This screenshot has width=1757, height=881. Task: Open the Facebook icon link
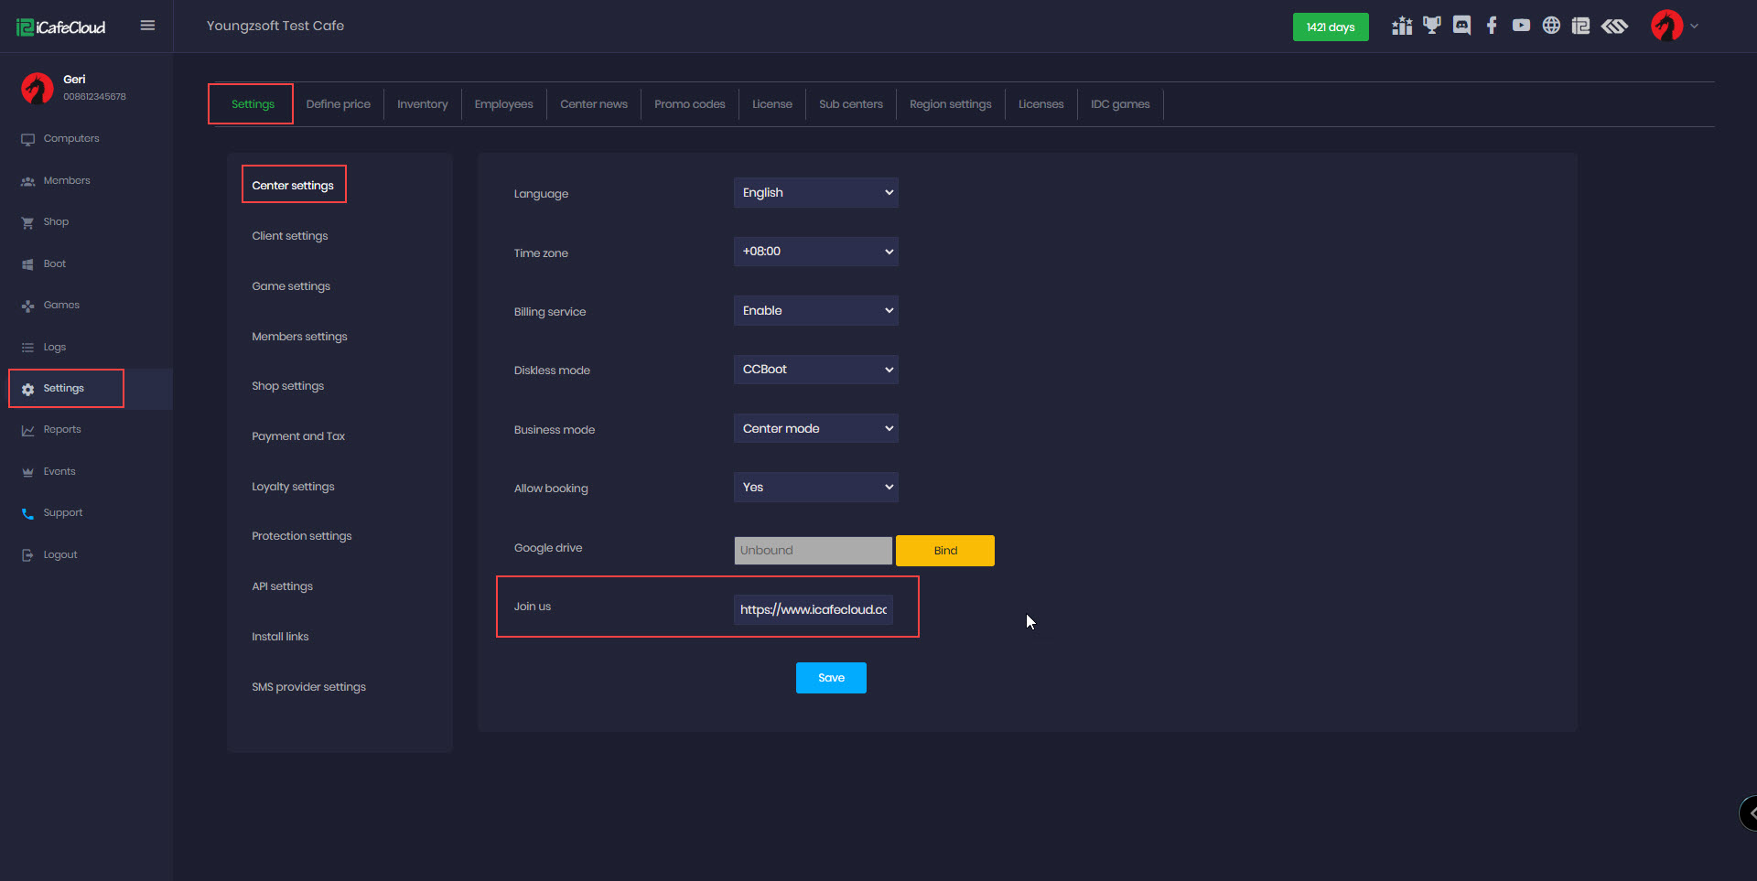1492,26
